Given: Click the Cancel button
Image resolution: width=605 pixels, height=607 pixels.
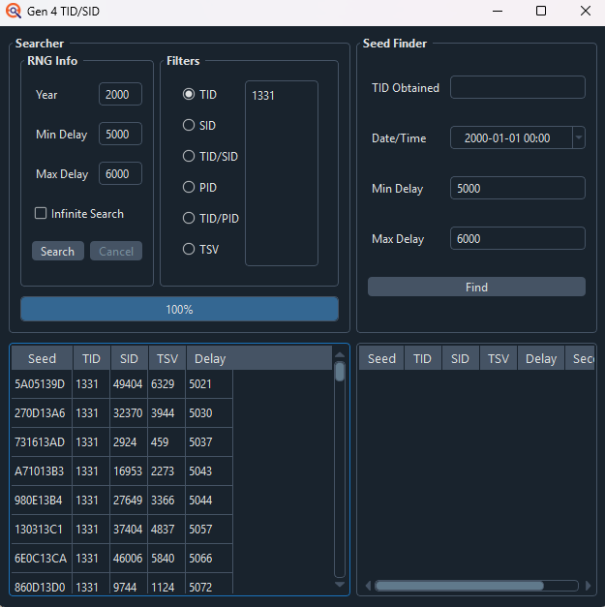Looking at the screenshot, I should [x=116, y=251].
